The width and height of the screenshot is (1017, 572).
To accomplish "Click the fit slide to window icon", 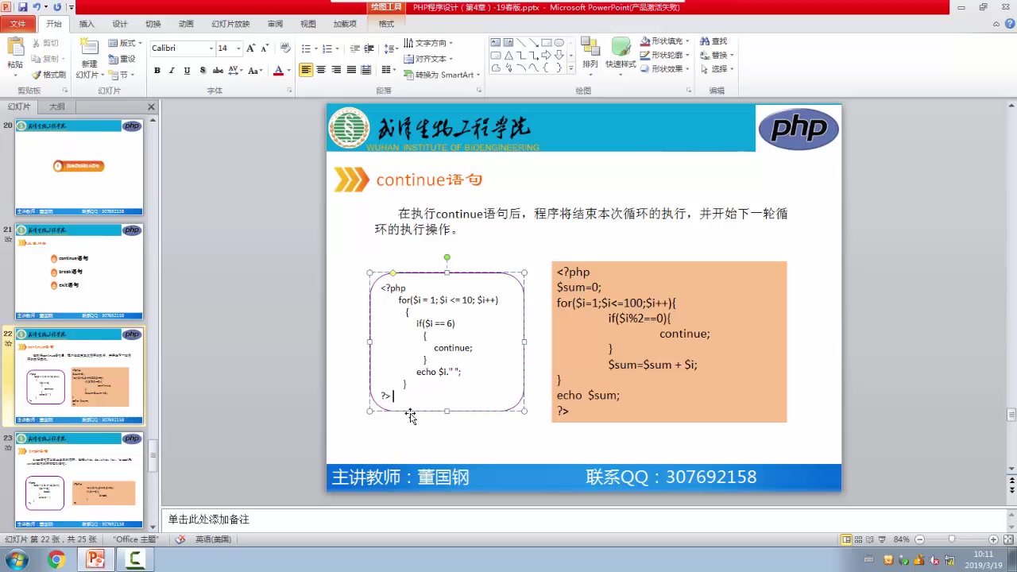I will [x=1007, y=539].
